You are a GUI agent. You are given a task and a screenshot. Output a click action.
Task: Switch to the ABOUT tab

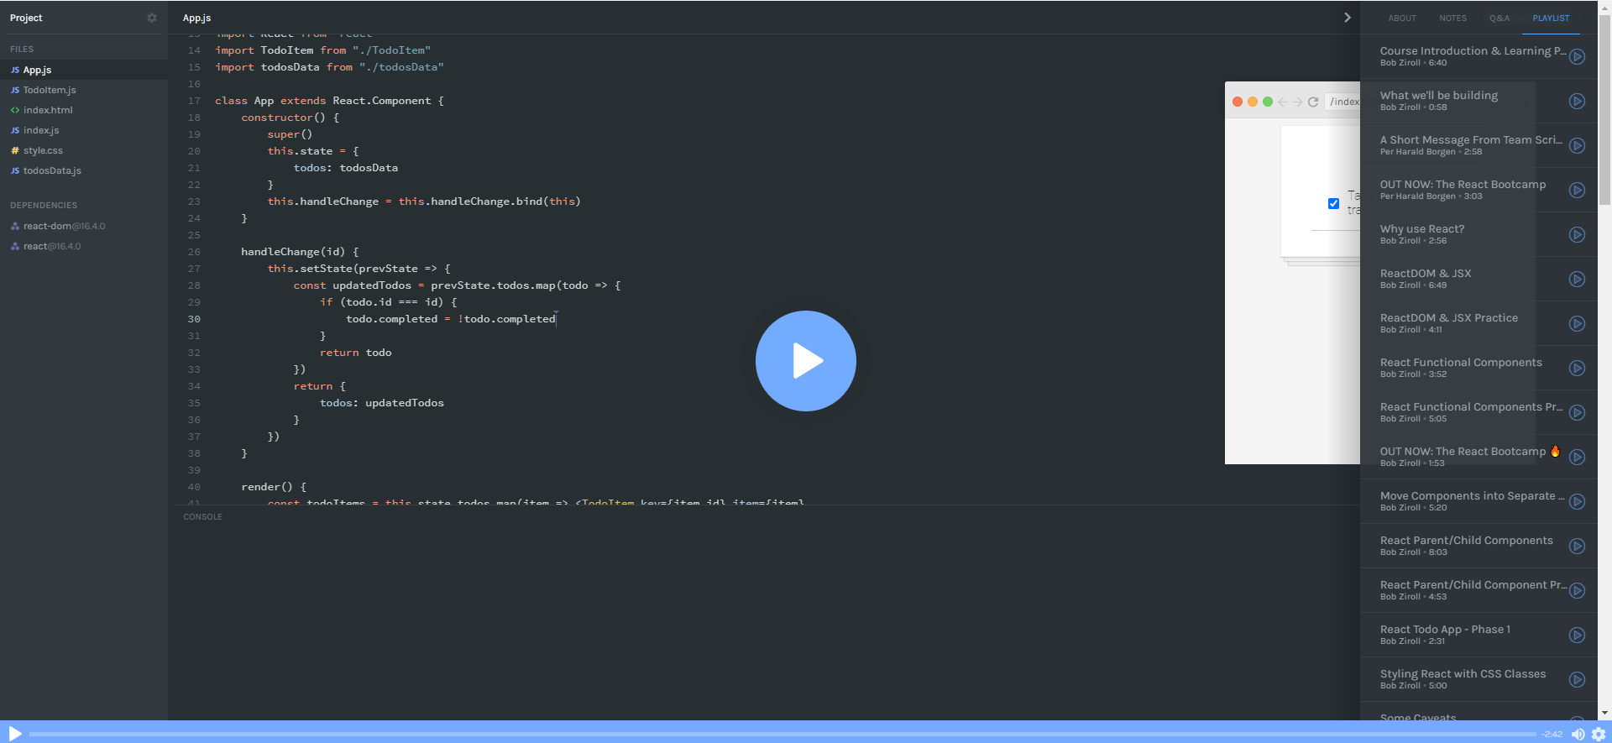point(1402,18)
